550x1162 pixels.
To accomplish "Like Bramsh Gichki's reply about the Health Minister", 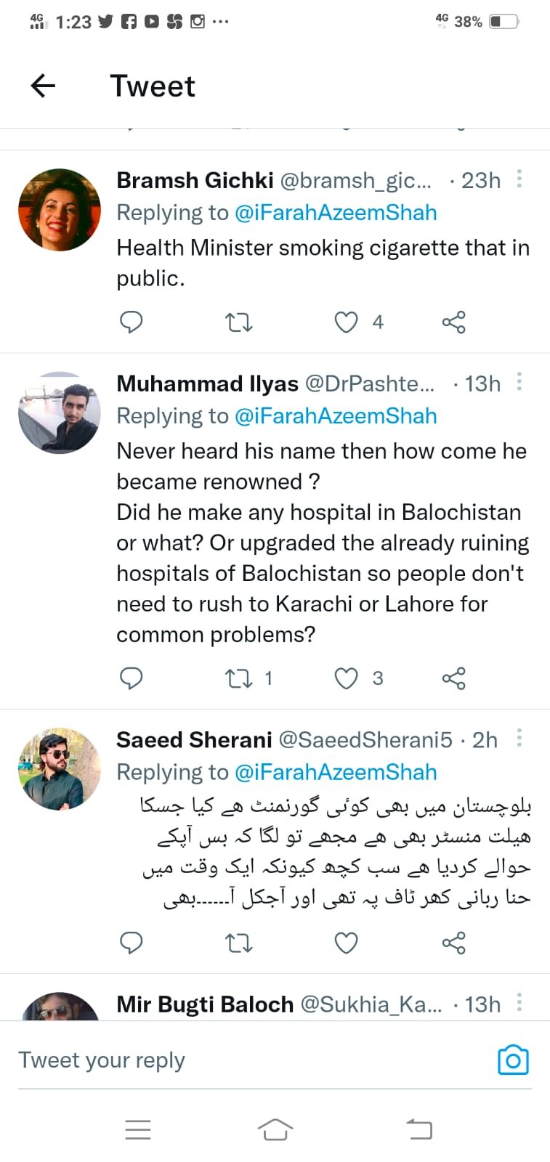I will tap(346, 322).
